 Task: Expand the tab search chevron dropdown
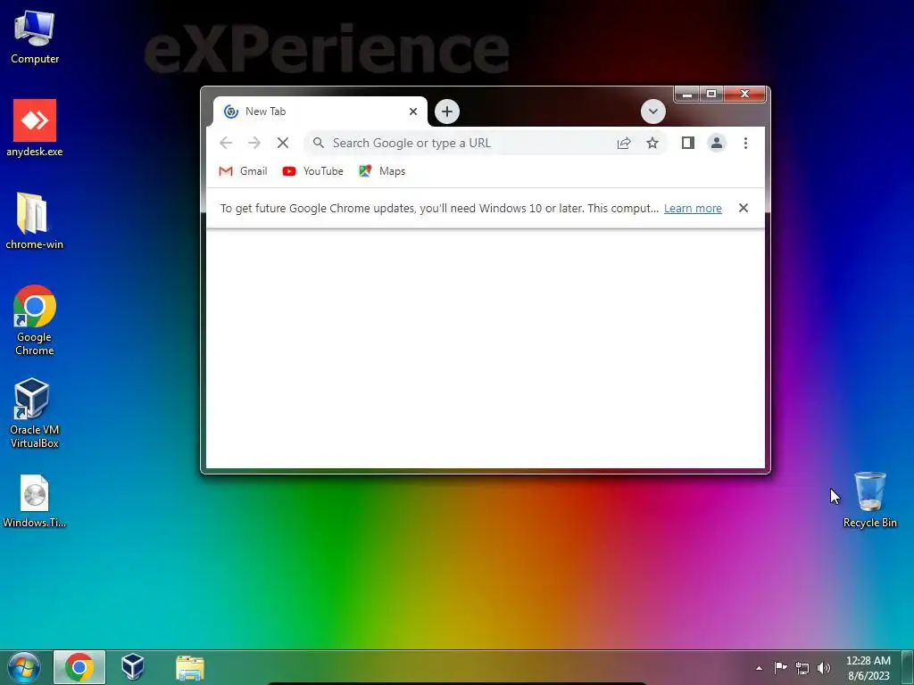[652, 111]
